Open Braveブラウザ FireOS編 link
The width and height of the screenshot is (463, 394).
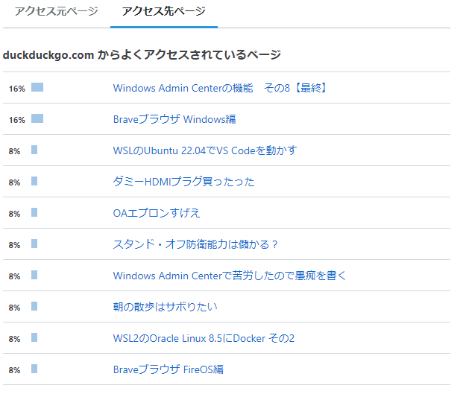[168, 369]
